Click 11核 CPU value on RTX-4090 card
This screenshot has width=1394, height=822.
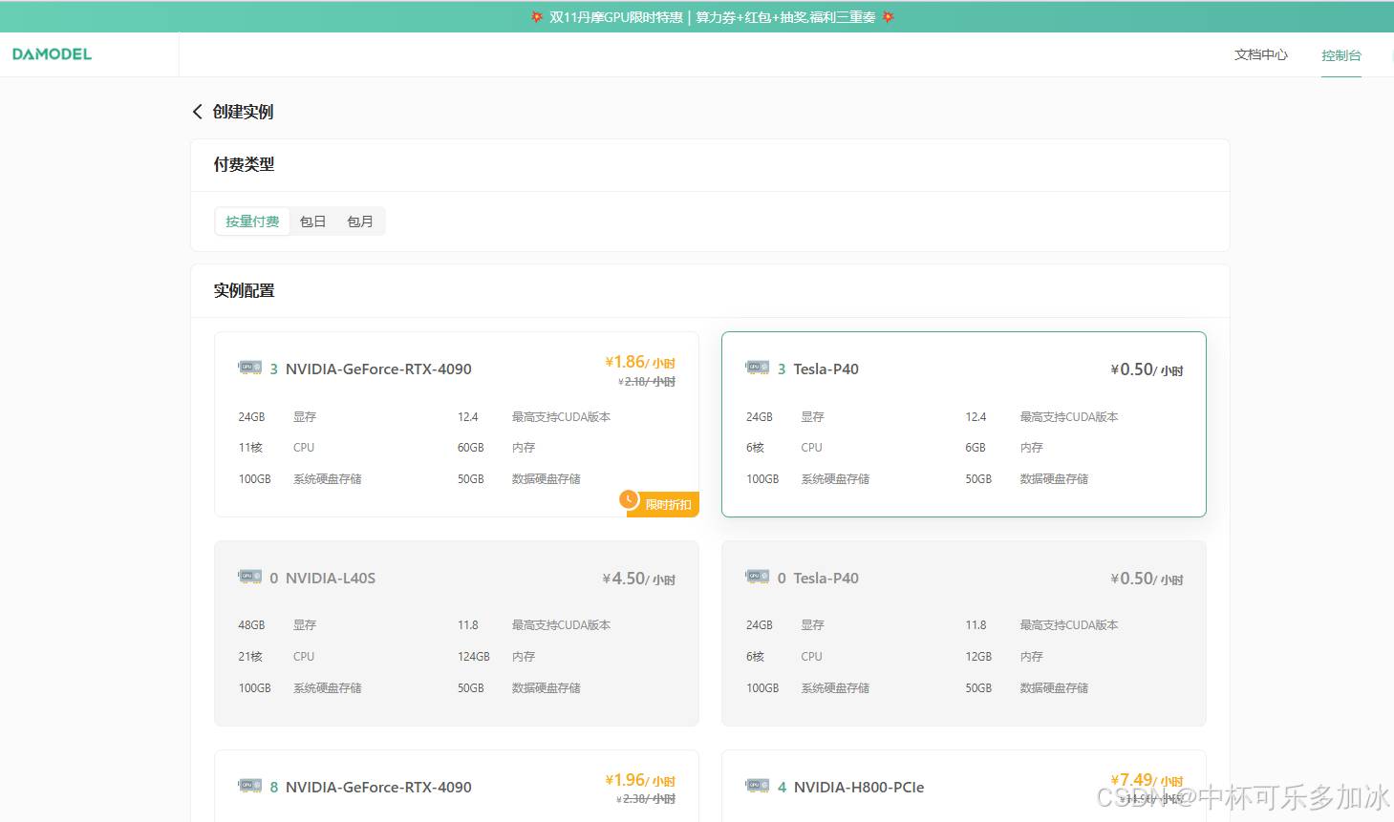(250, 448)
